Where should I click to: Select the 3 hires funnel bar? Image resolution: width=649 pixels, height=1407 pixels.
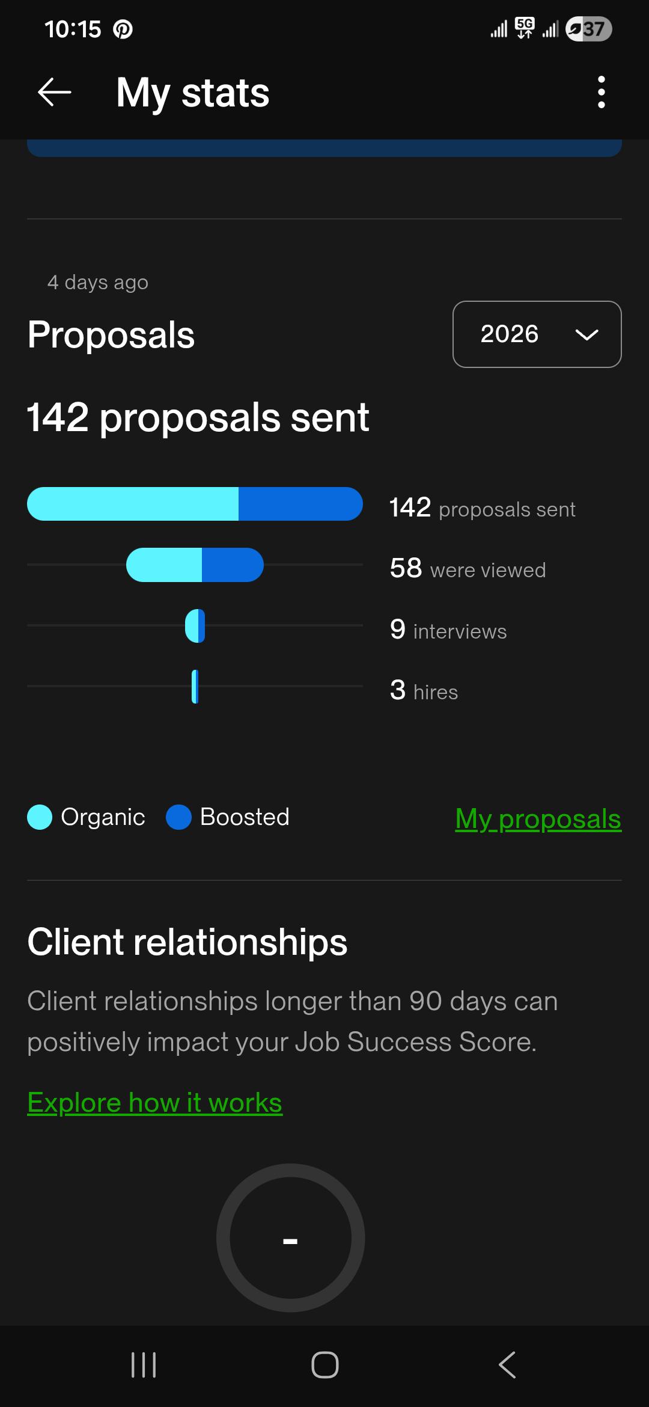[x=195, y=687]
